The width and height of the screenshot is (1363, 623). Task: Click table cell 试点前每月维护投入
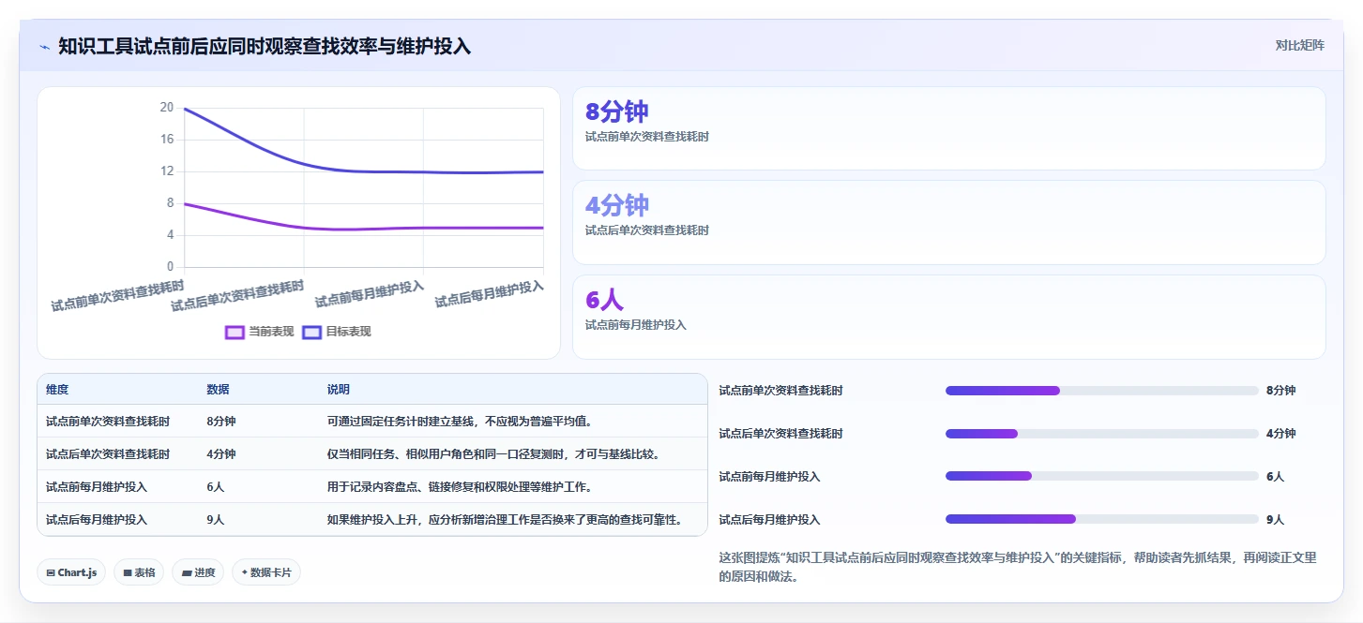(97, 487)
